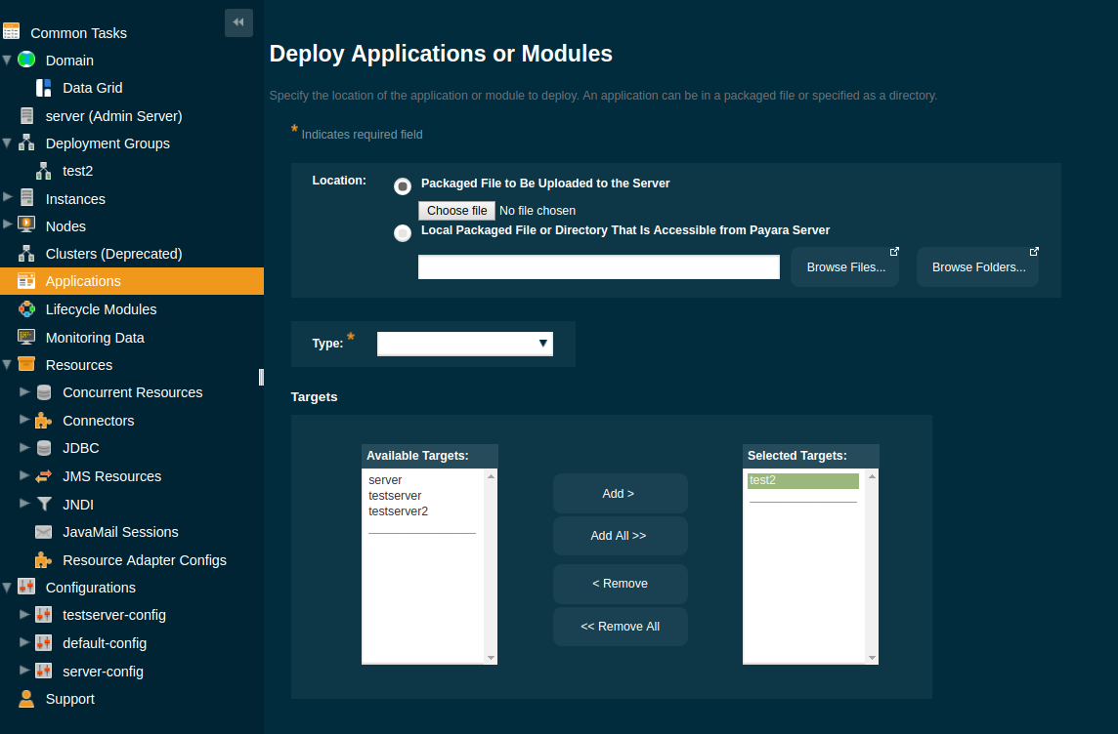
Task: Choose the Local Packaged File option
Action: pos(402,233)
